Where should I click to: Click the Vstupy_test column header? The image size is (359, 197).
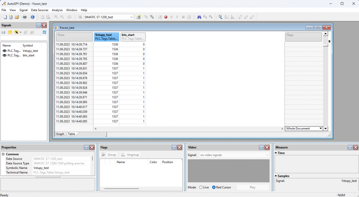pyautogui.click(x=107, y=37)
